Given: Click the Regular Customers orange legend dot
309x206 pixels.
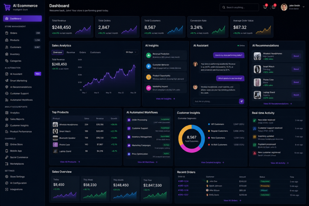Looking at the screenshot, I should click(x=209, y=131).
